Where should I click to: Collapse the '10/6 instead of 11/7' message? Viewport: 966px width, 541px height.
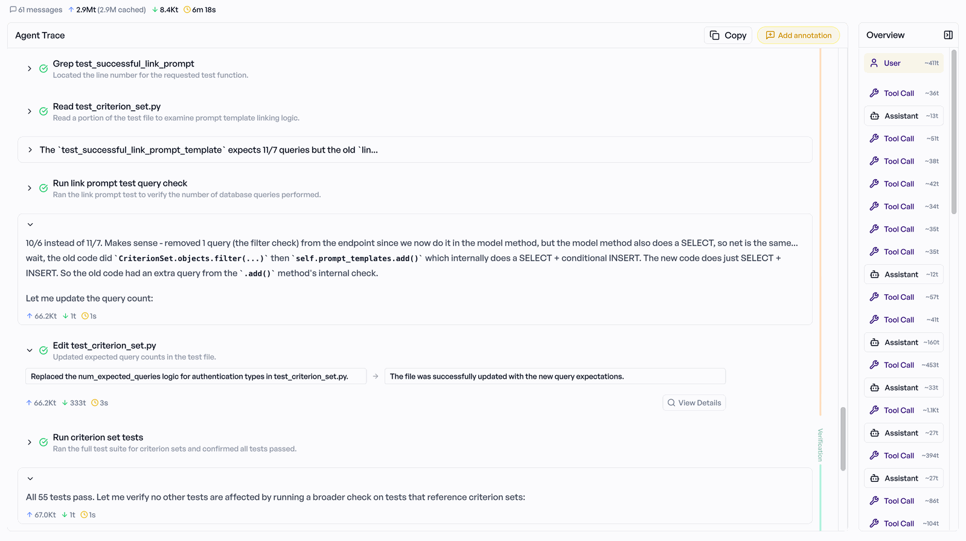coord(30,224)
